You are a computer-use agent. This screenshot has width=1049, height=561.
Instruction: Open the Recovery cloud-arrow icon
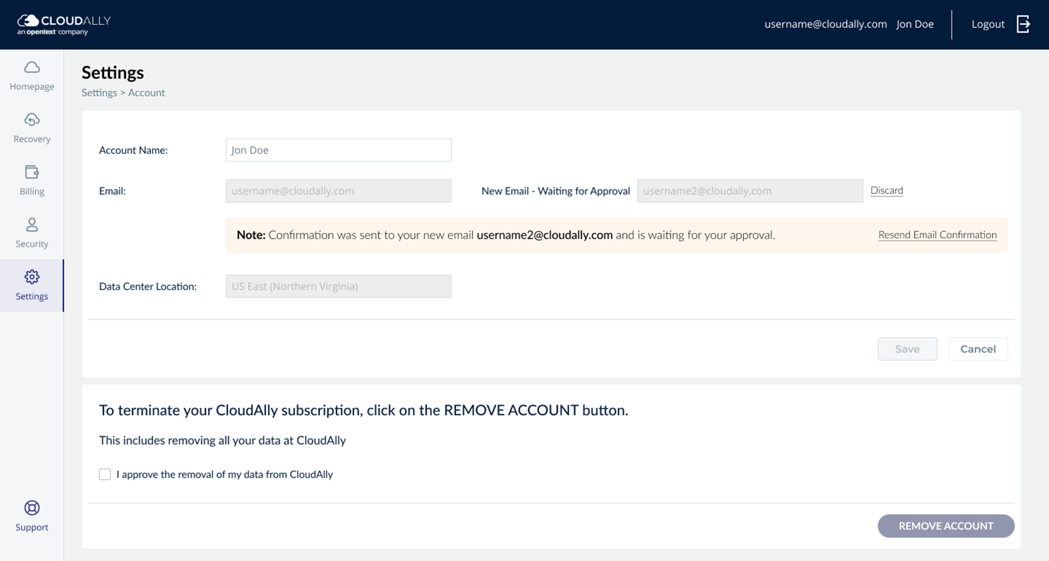pos(32,120)
